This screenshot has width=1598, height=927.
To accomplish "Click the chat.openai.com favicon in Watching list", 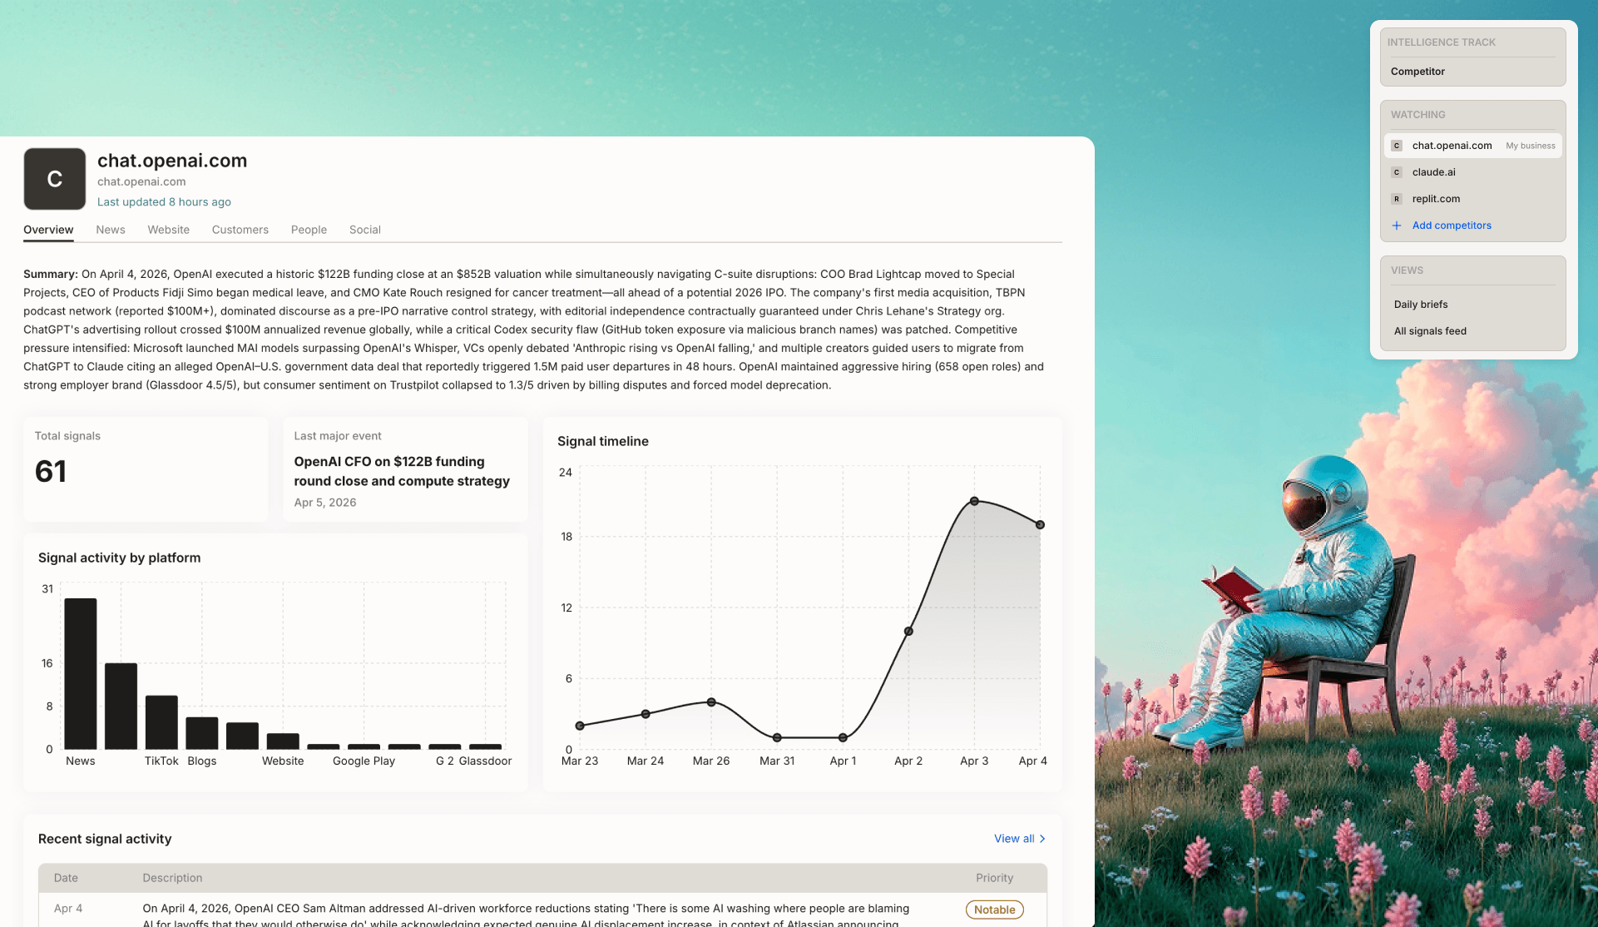I will coord(1397,146).
